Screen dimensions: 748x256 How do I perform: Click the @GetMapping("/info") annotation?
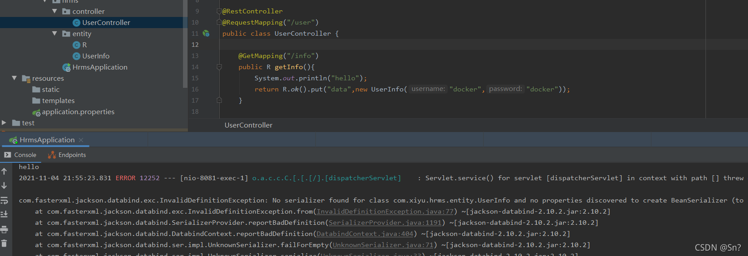pos(278,56)
